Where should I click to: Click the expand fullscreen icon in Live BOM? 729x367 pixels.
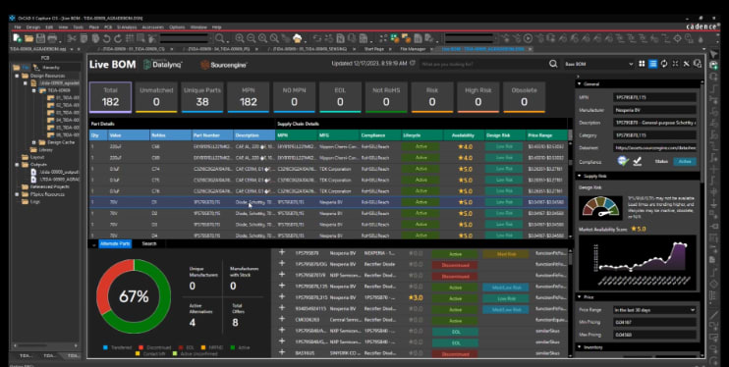(x=675, y=64)
